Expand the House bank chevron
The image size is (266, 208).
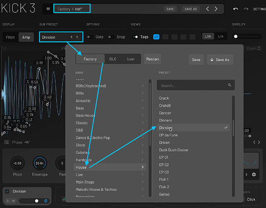[142, 167]
